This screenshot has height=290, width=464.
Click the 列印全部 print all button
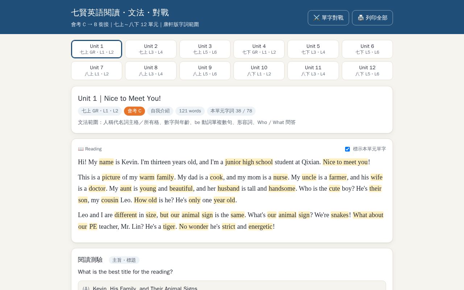pyautogui.click(x=372, y=18)
